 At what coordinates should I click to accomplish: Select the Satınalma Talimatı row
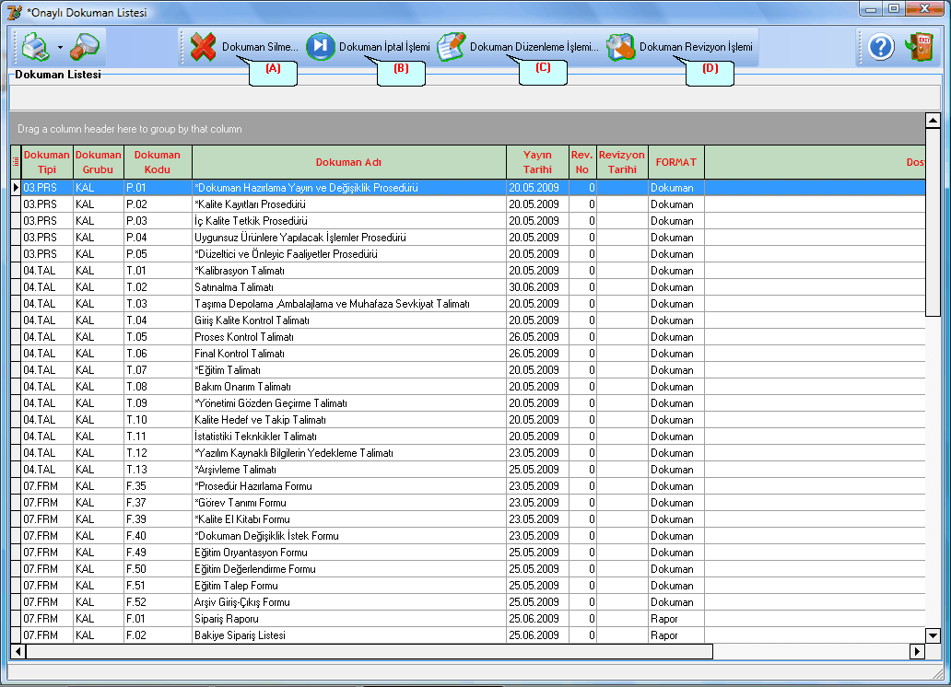point(467,287)
